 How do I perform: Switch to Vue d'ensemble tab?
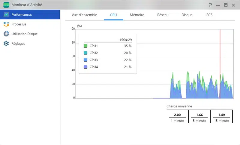tap(84, 15)
